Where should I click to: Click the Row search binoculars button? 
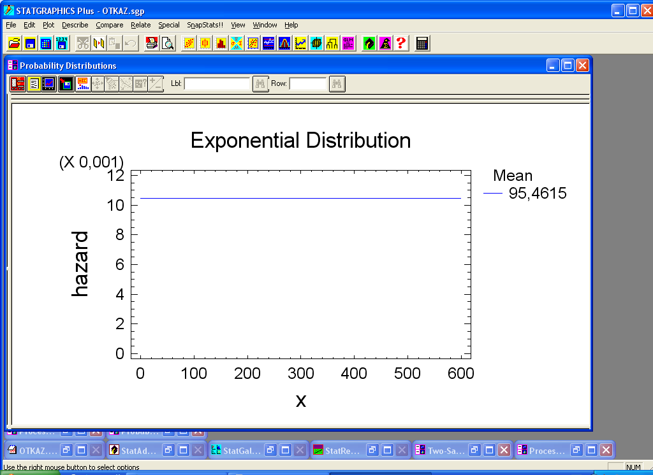tap(337, 84)
